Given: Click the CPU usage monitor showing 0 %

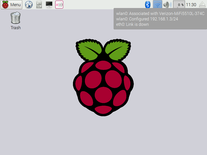Looking at the screenshot, I should click(x=179, y=5).
